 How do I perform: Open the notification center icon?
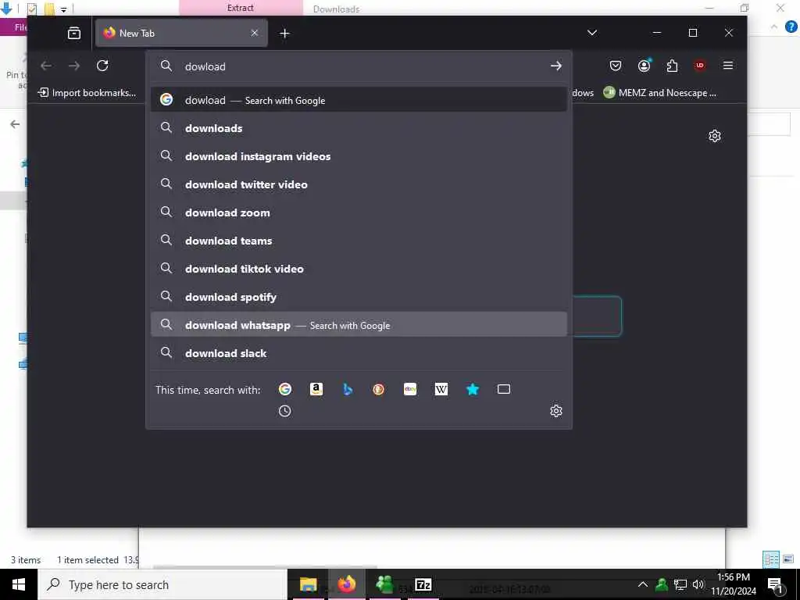click(x=776, y=584)
